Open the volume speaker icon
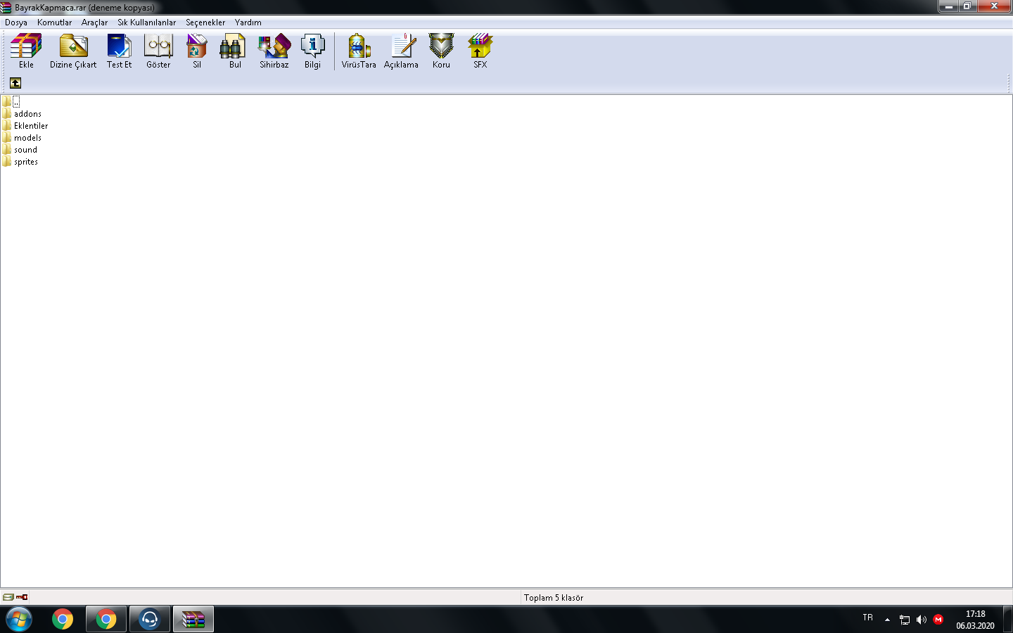 tap(922, 620)
